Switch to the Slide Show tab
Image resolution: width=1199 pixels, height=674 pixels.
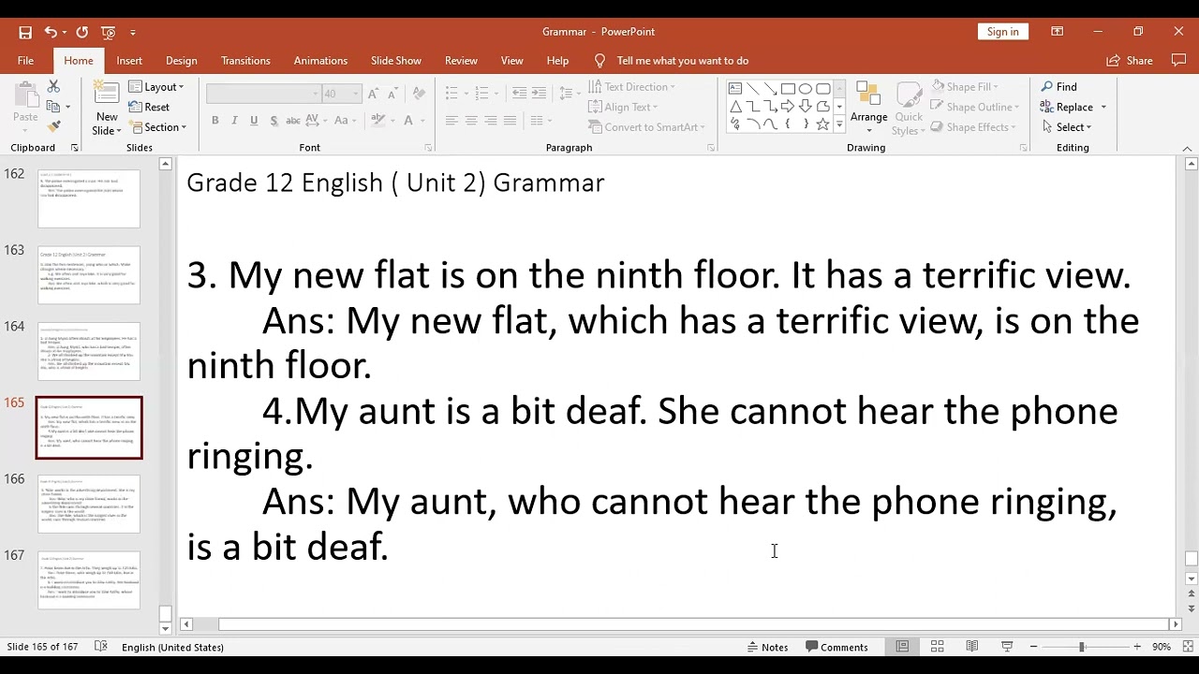tap(395, 61)
